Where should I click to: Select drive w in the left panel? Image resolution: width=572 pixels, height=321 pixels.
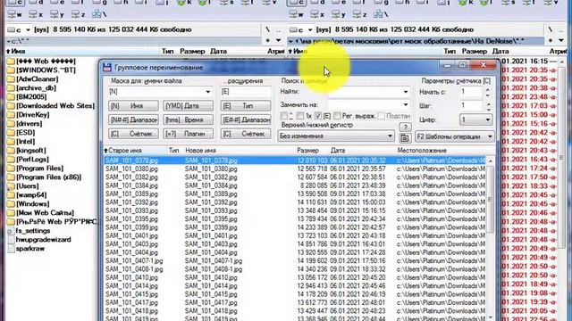tap(14, 14)
